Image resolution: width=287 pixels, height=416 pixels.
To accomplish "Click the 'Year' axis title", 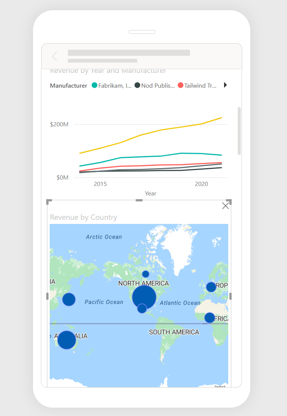I will (151, 194).
